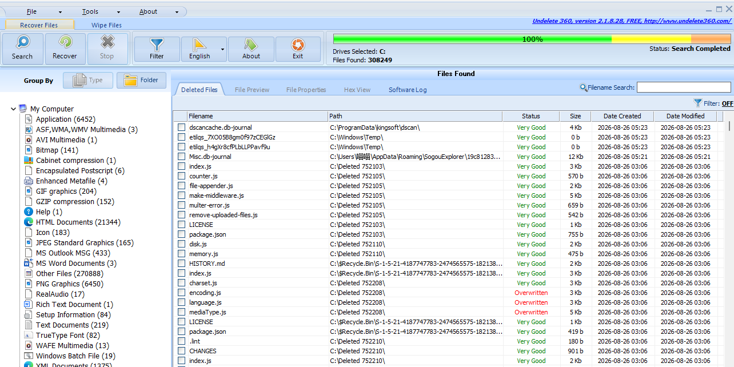Switch to Recover Files tab
734x367 pixels.
39,25
